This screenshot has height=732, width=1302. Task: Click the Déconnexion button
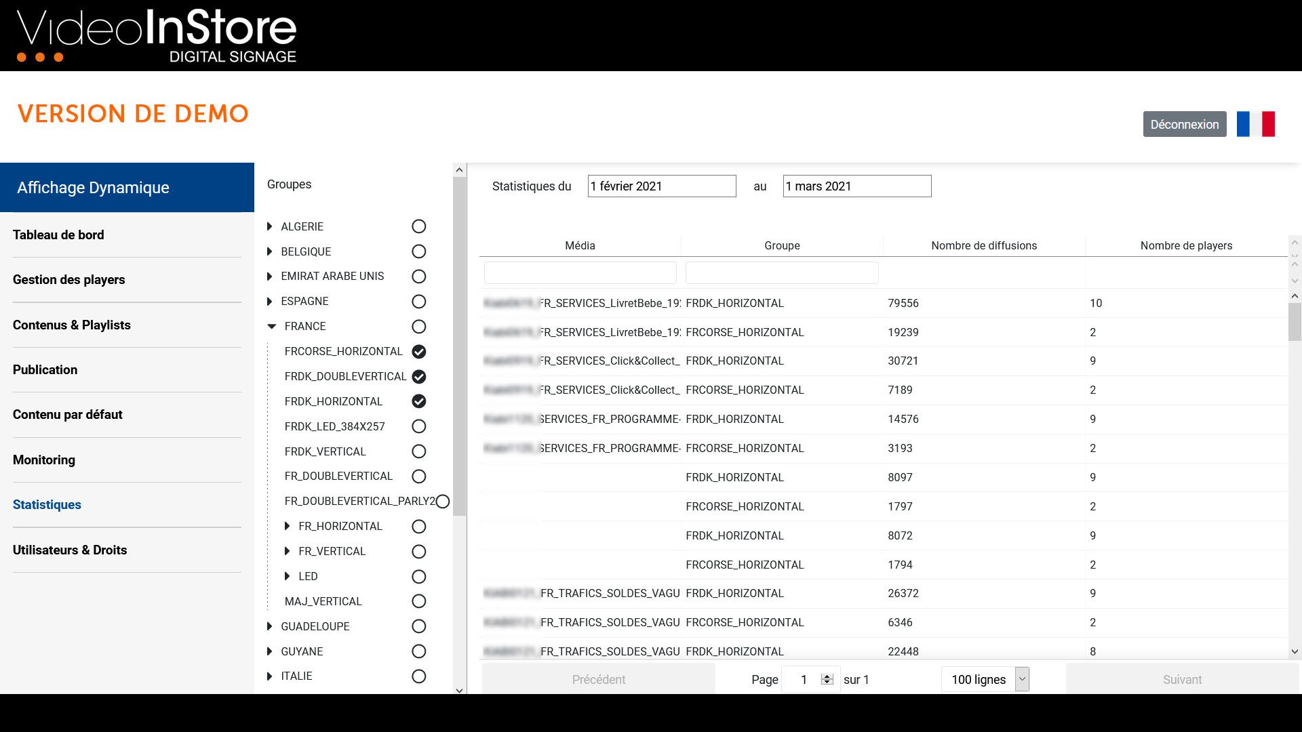1184,124
